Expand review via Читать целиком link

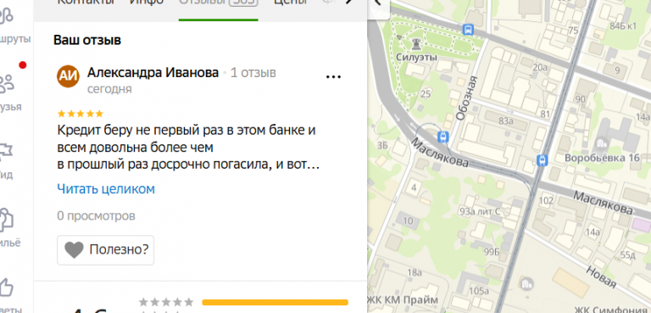106,189
